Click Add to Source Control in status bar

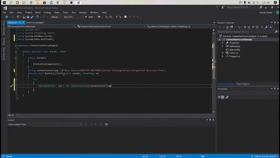pos(265,156)
